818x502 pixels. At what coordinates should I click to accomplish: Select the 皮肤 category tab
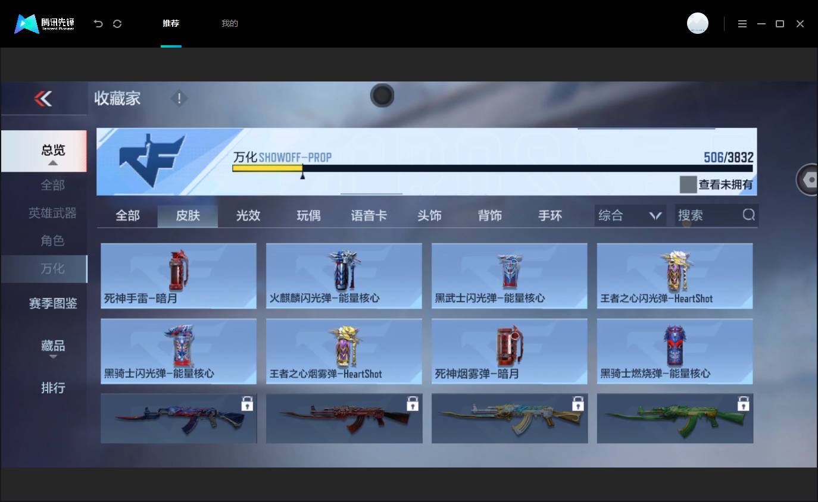point(188,215)
